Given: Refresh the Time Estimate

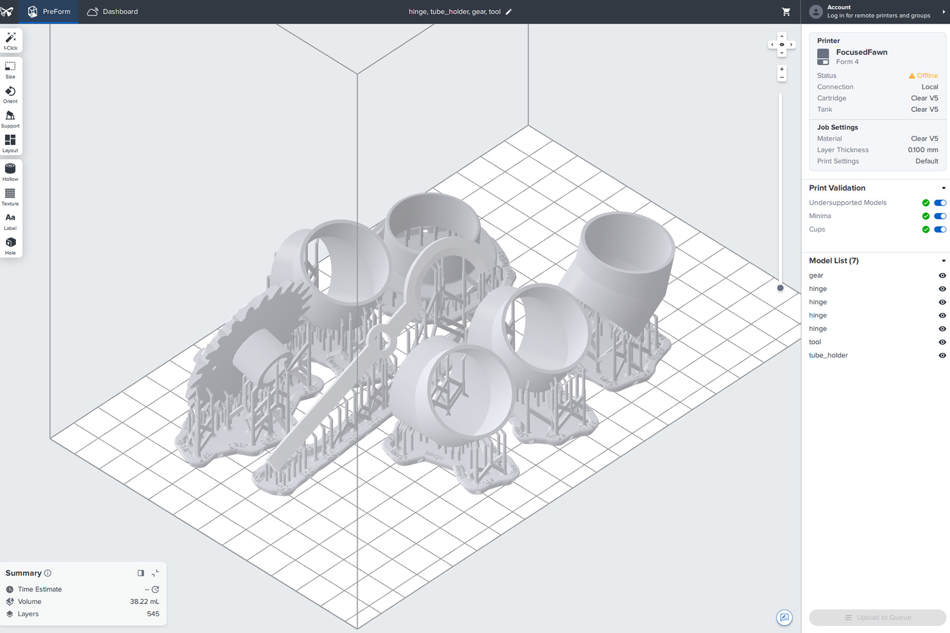Looking at the screenshot, I should 155,589.
